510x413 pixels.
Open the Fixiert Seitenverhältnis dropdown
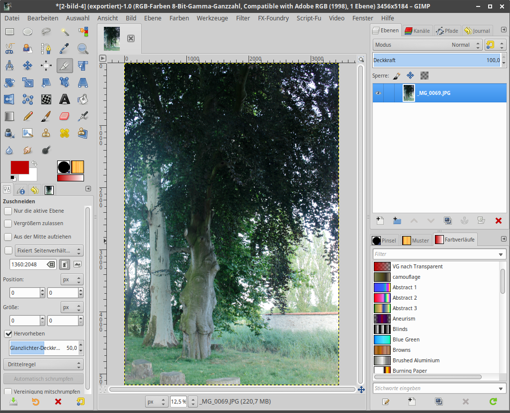point(49,250)
